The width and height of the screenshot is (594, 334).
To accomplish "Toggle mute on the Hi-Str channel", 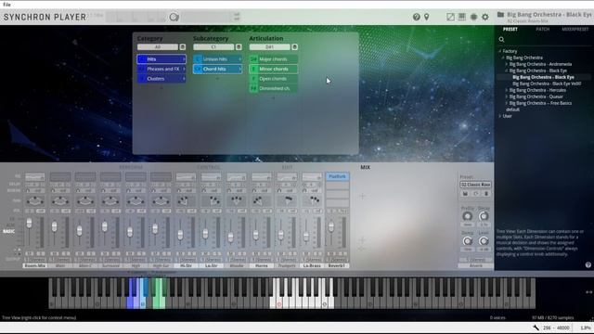I will point(181,253).
